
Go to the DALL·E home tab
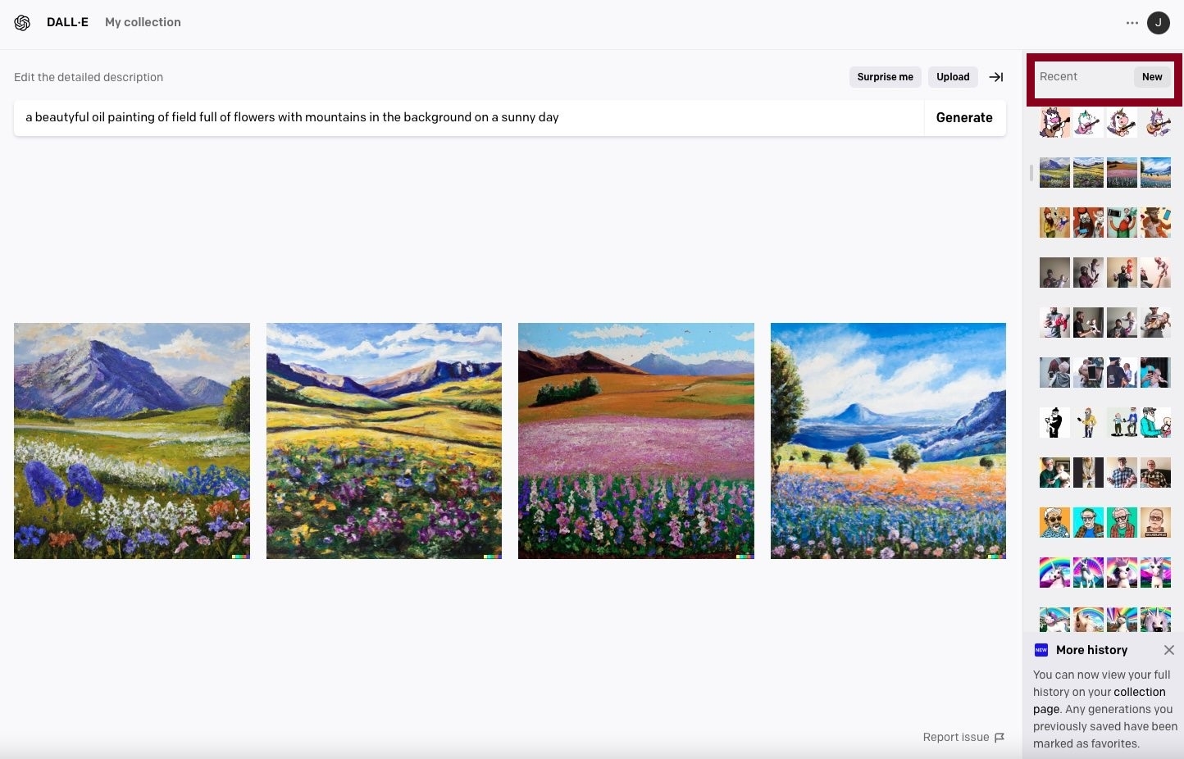point(67,22)
